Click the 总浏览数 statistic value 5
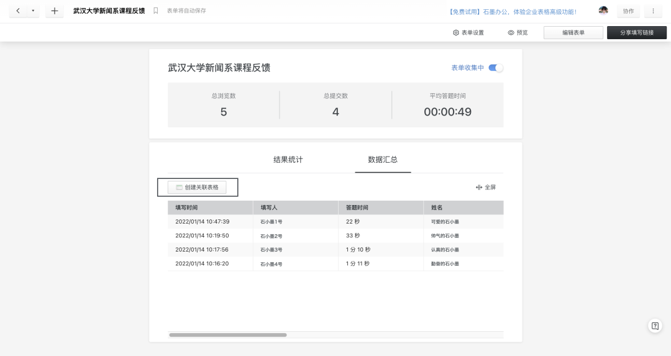This screenshot has height=356, width=671. coord(224,112)
